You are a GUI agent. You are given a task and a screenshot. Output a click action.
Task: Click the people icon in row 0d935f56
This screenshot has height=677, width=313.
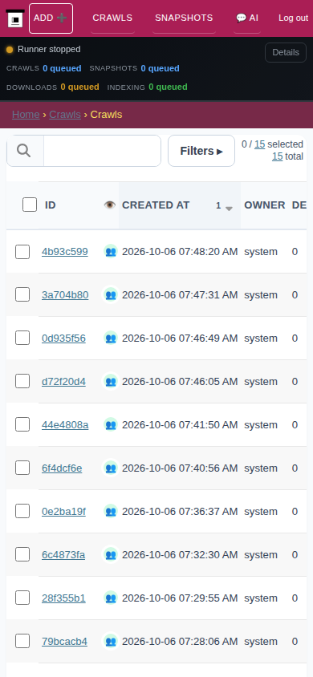[x=111, y=338]
